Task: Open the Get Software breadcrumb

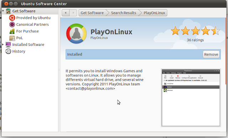Action: click(x=92, y=13)
